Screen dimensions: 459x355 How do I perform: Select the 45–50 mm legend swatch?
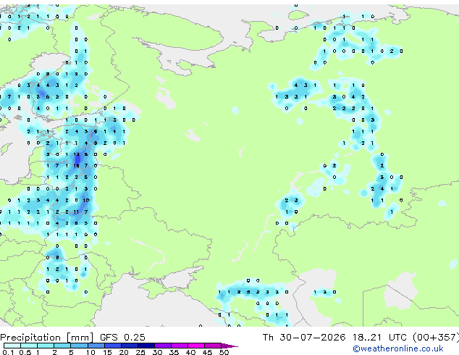213,346
